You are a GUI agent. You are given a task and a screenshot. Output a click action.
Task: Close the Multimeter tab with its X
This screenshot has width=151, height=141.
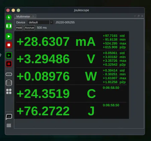tap(33, 16)
